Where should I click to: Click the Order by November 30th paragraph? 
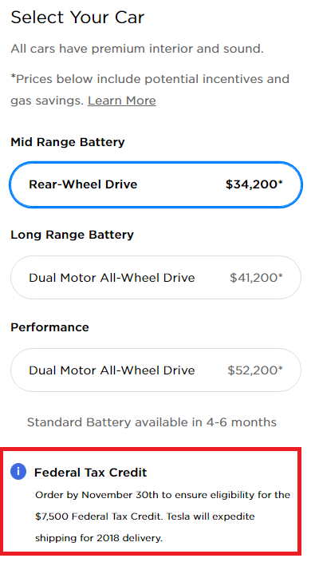(x=163, y=516)
